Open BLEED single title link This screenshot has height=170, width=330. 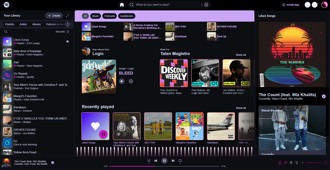click(x=126, y=73)
